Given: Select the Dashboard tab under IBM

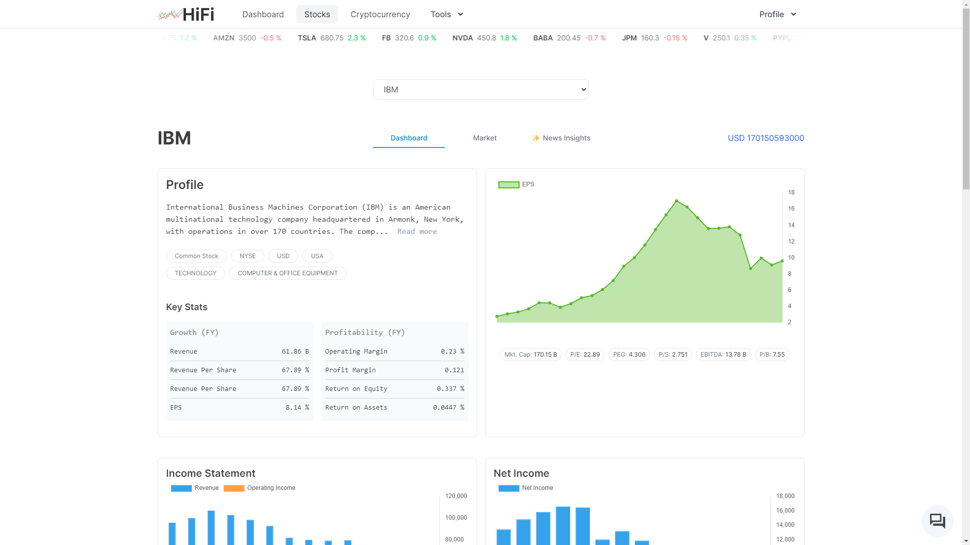Looking at the screenshot, I should 409,138.
